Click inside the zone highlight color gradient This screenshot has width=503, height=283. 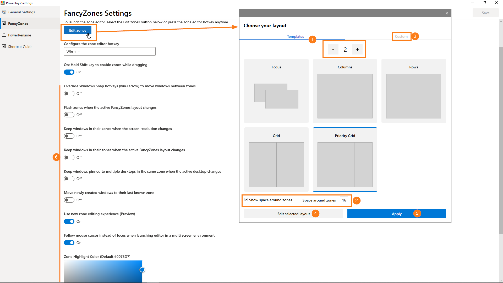(103, 271)
